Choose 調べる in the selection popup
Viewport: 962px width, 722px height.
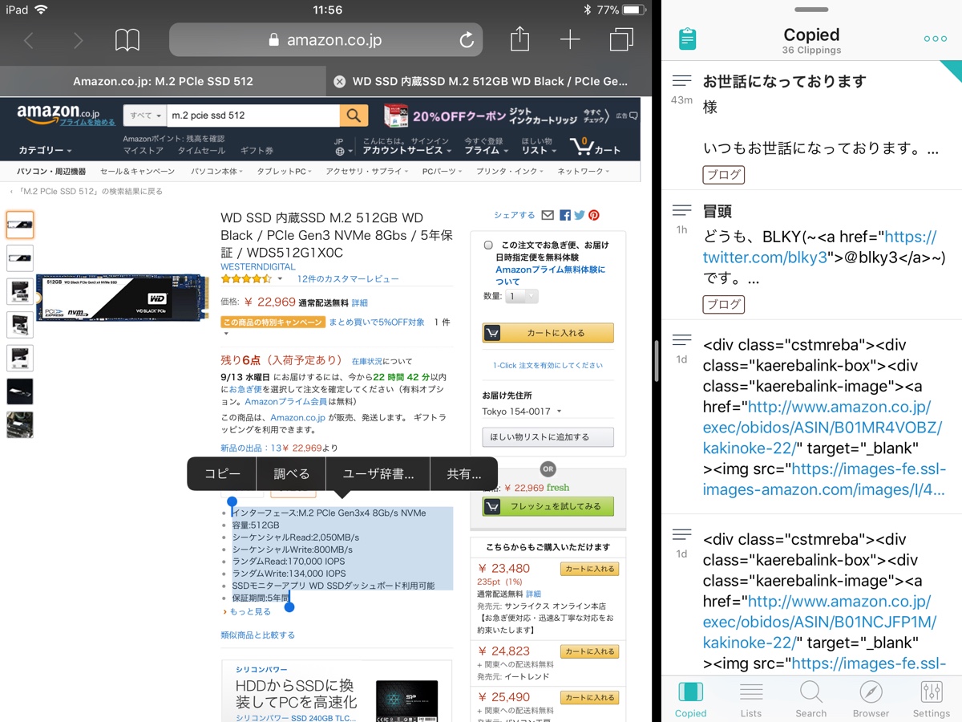291,474
